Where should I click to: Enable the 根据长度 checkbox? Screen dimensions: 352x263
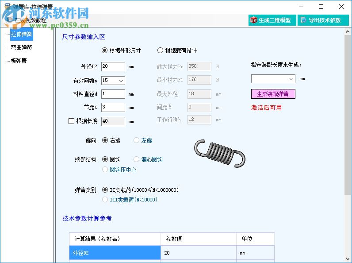click(x=71, y=121)
